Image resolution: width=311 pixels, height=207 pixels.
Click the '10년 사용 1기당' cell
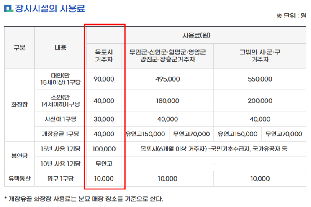60,164
